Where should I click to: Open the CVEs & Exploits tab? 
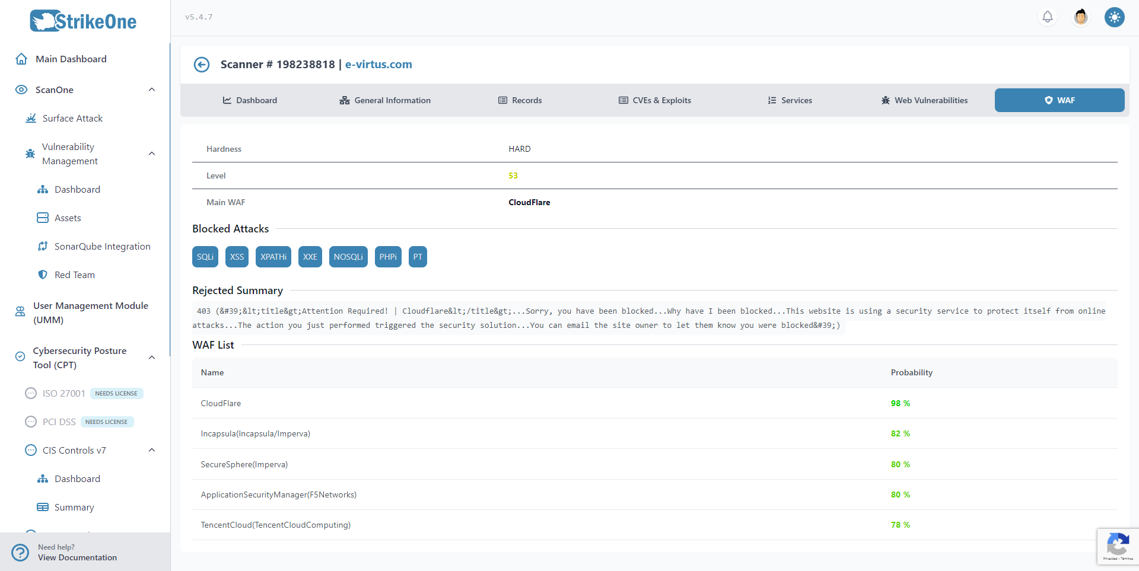pos(655,100)
